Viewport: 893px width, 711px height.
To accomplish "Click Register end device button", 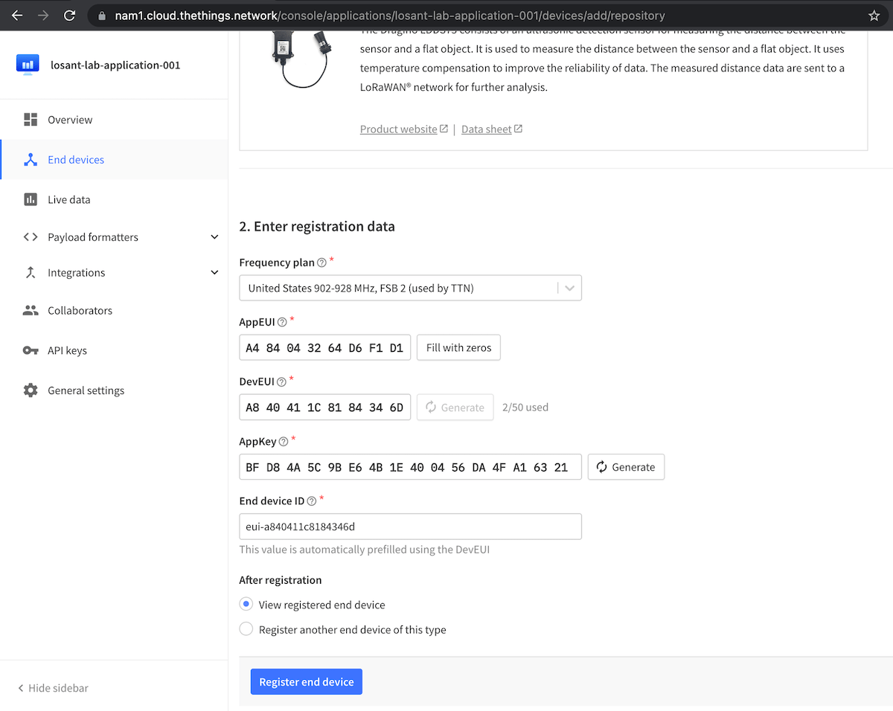I will tap(307, 682).
